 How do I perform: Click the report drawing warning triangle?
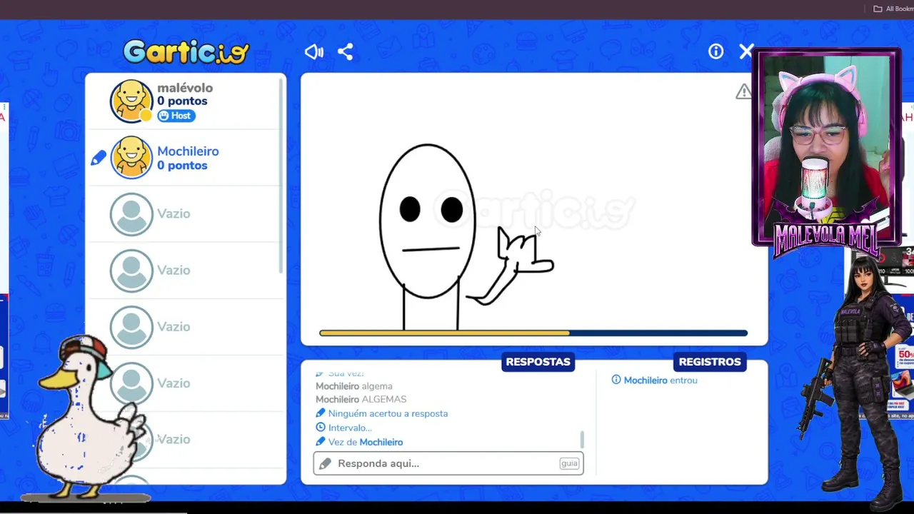pos(744,91)
